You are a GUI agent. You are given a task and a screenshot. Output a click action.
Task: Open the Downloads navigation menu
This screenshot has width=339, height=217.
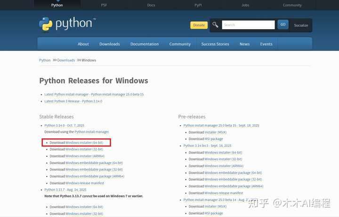coord(109,44)
